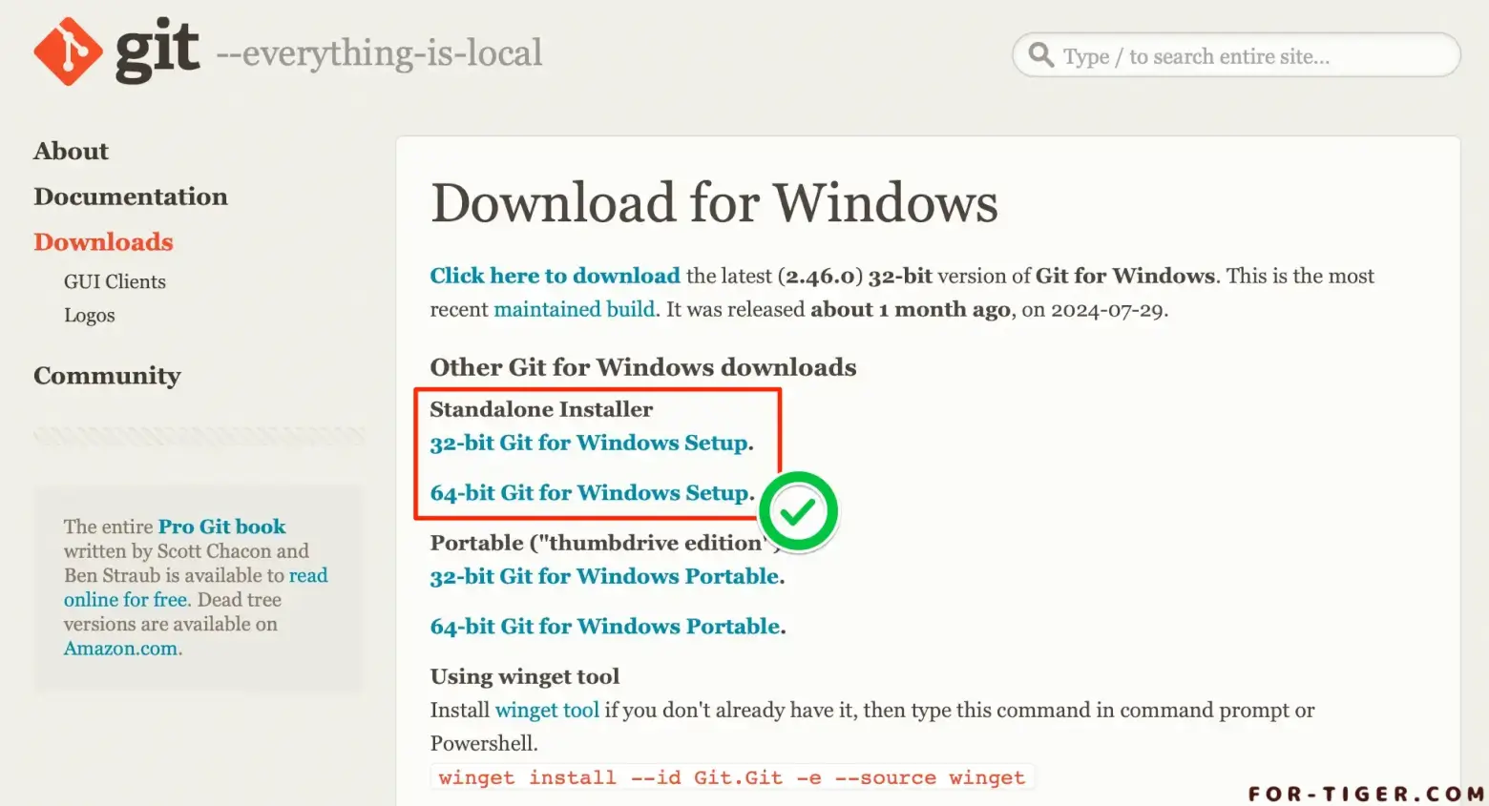Click the 'git' wordmark text in the header
The width and height of the screenshot is (1489, 806).
click(157, 50)
